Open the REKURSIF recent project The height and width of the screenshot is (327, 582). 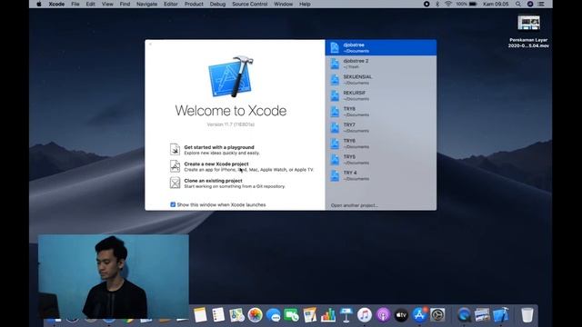[x=381, y=95]
